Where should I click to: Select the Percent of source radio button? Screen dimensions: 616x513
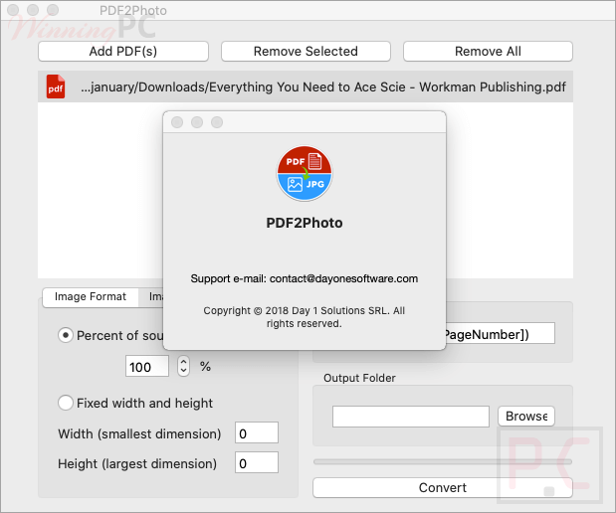[66, 335]
